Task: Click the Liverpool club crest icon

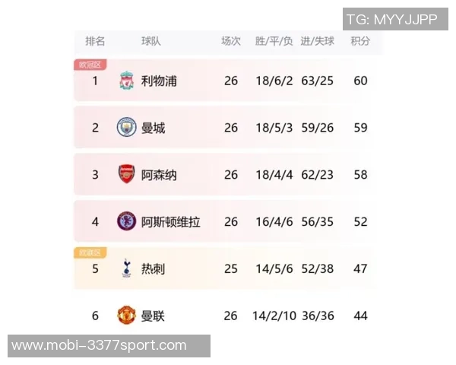Action: 126,81
